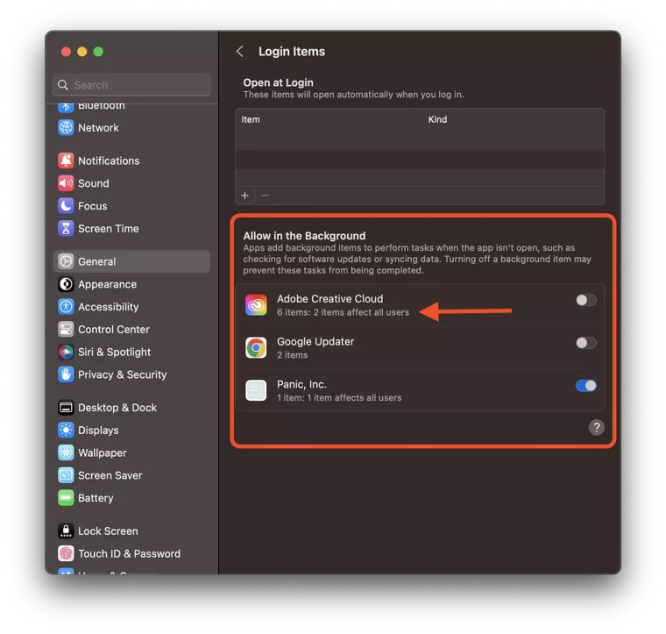Open Siri & Spotlight settings
The width and height of the screenshot is (666, 634).
tap(131, 352)
